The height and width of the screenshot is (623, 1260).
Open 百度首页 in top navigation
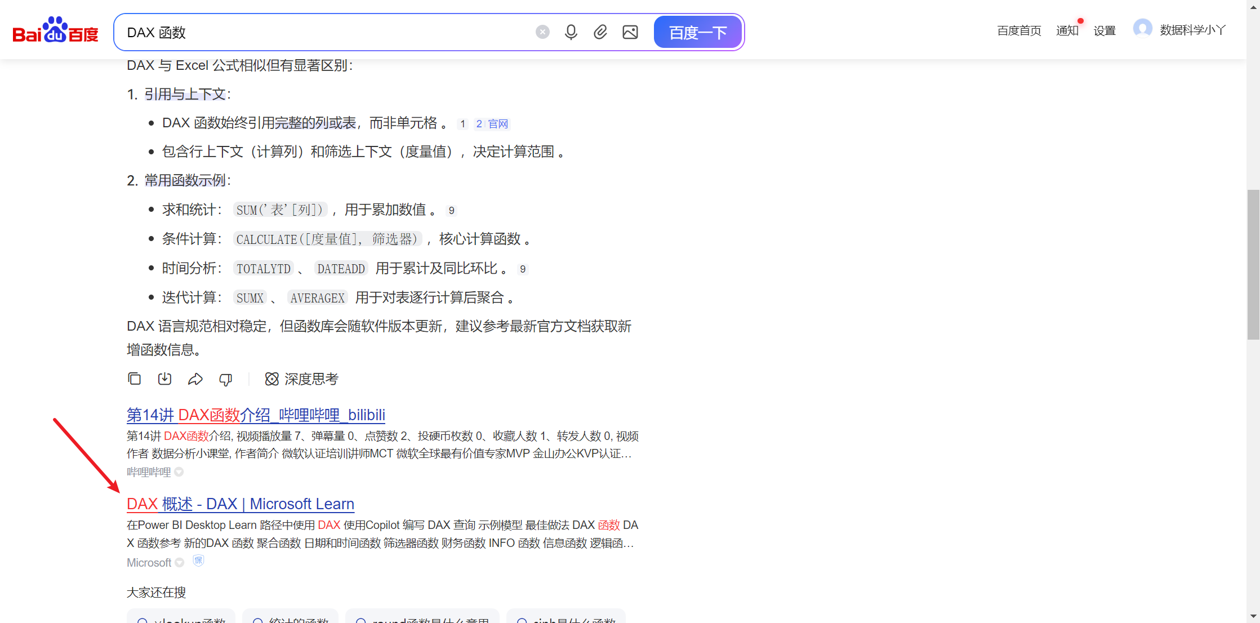point(1019,30)
